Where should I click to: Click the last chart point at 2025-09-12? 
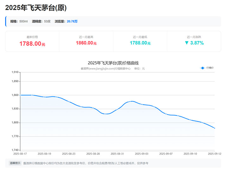click(x=215, y=128)
